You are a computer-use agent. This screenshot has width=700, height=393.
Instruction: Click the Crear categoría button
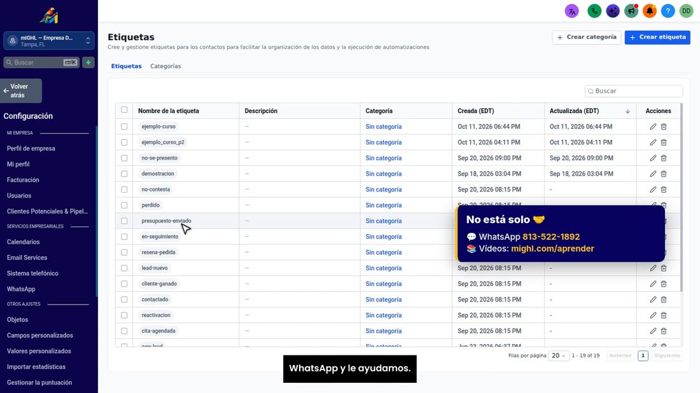tap(586, 38)
